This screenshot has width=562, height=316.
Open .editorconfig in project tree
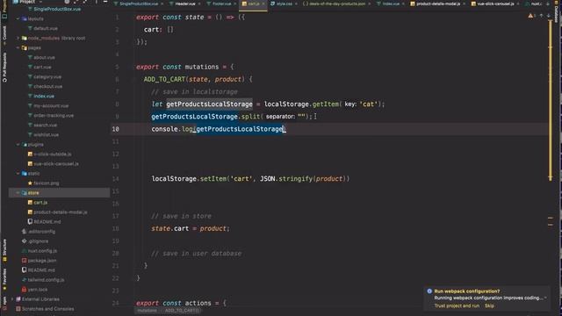(x=41, y=232)
